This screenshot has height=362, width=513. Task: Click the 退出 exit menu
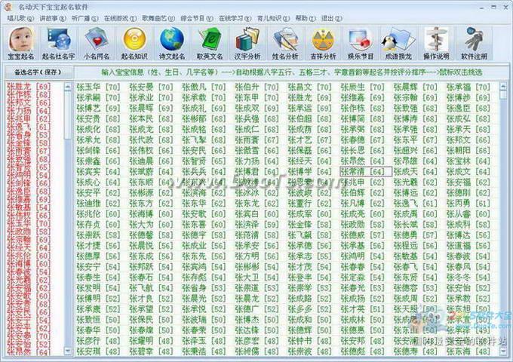331,18
